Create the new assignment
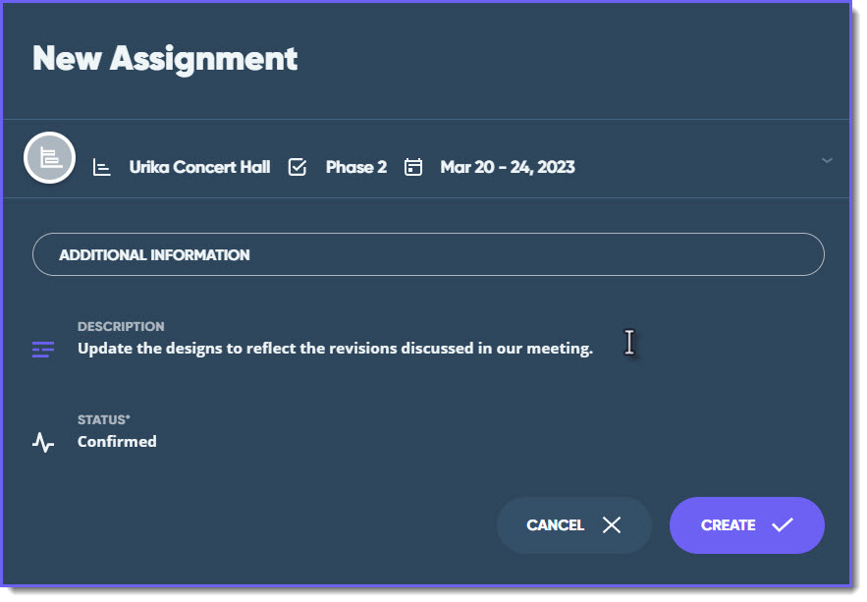 pyautogui.click(x=746, y=524)
